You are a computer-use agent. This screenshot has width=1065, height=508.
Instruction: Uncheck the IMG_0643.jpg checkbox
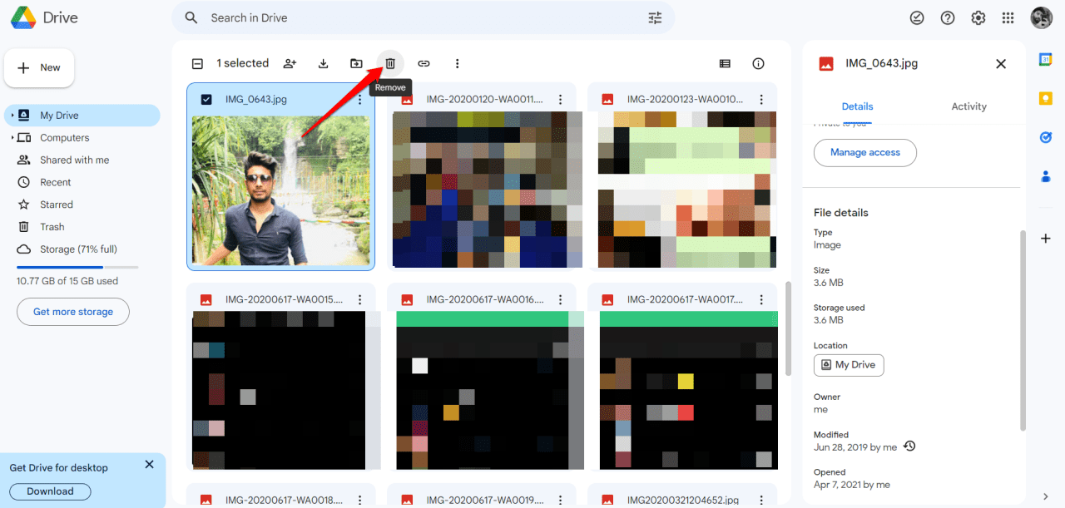[x=206, y=99]
